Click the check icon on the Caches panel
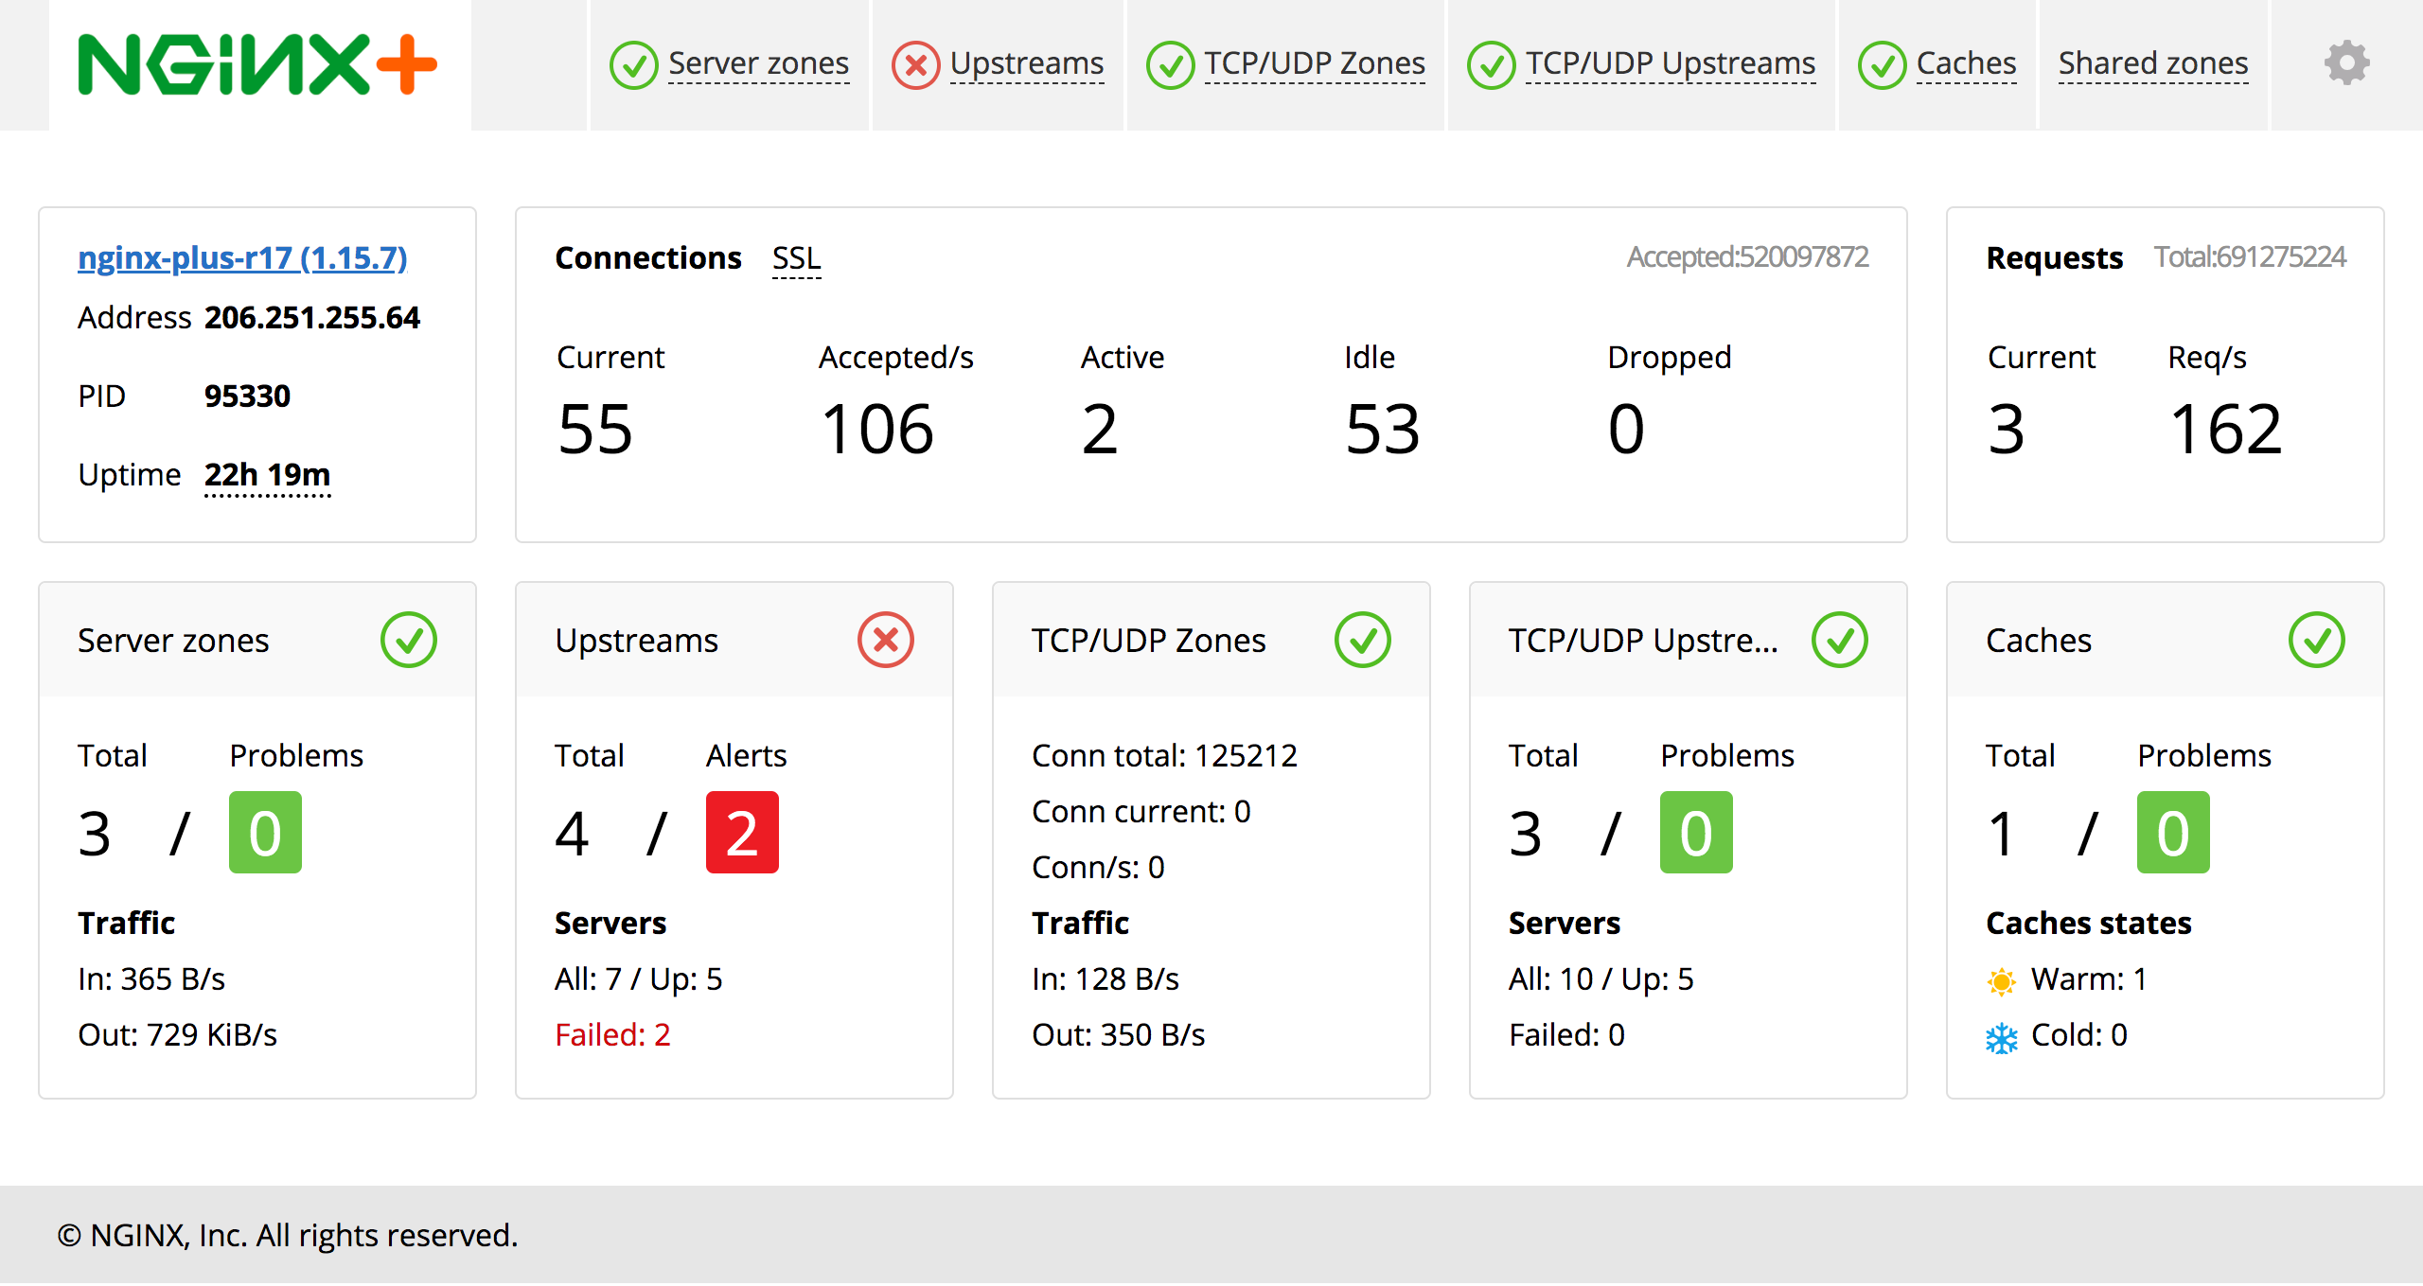Image resolution: width=2423 pixels, height=1286 pixels. click(2316, 640)
